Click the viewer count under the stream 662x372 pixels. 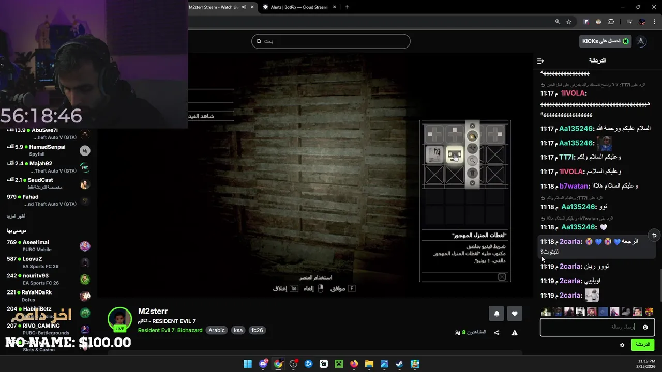[x=471, y=332]
